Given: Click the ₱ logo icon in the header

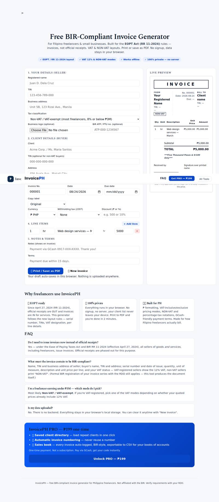Looking at the screenshot, I should point(10,179).
